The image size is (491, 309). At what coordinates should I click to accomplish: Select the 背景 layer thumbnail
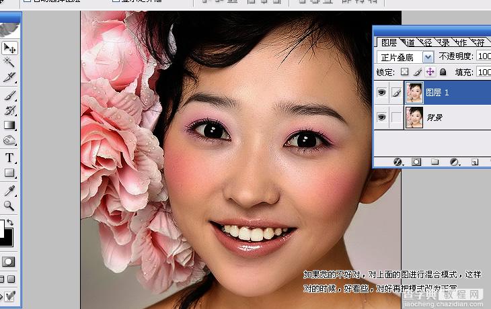point(414,118)
